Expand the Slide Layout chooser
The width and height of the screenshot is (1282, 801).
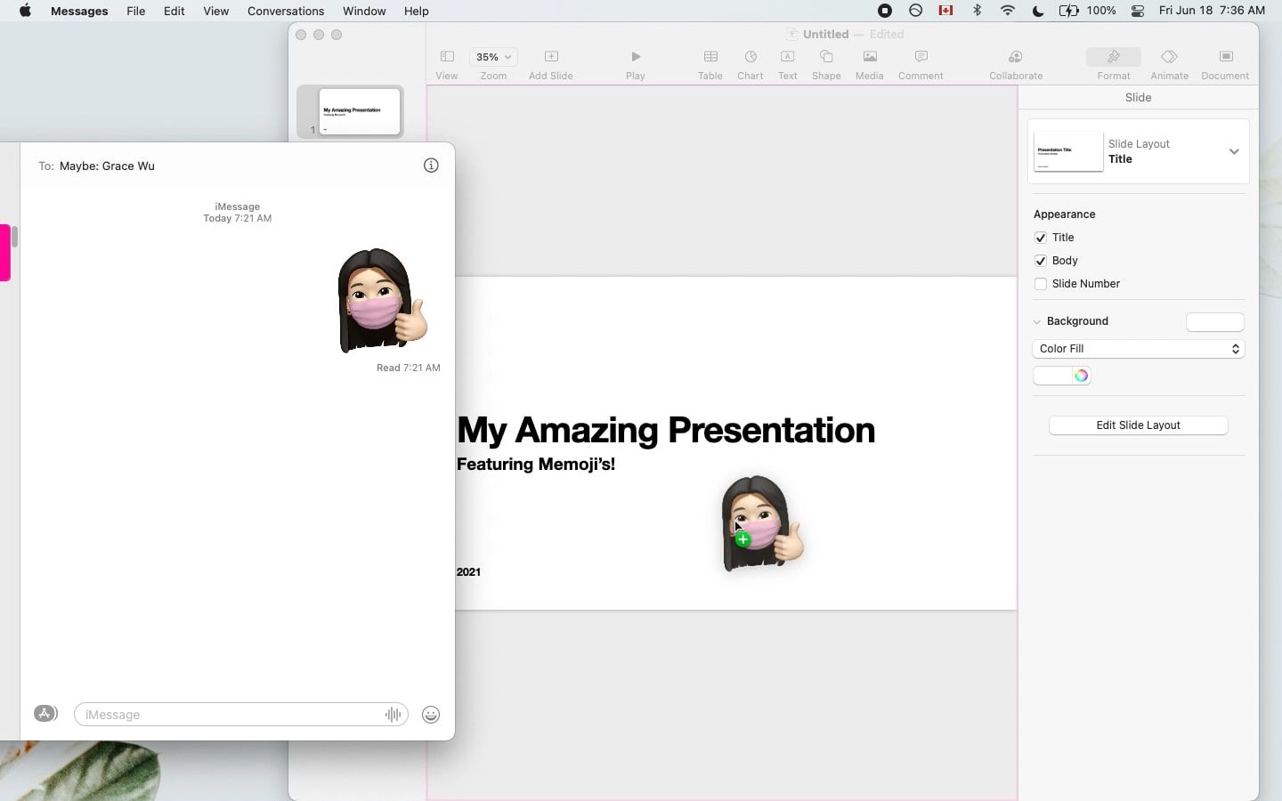1235,151
